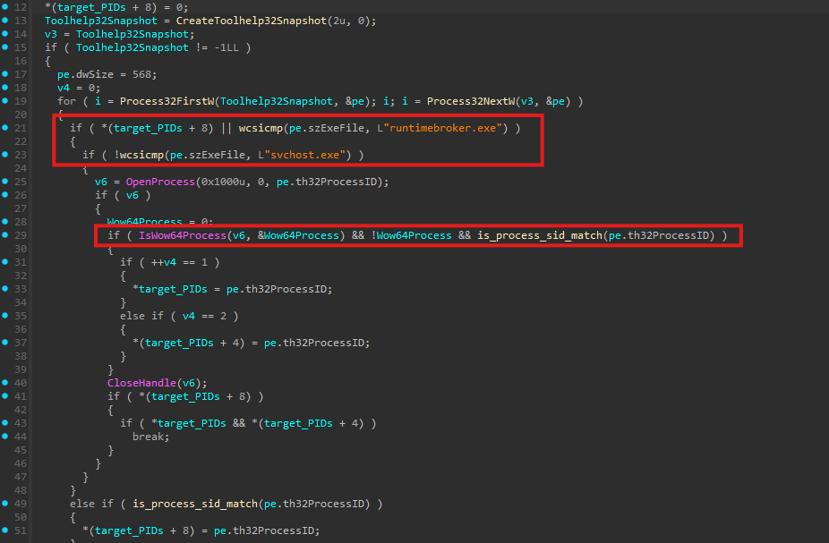Image resolution: width=829 pixels, height=543 pixels.
Task: Click the blue gutter dot on line 19
Action: [x=7, y=101]
